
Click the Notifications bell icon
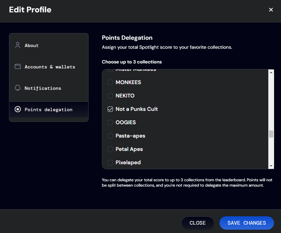pyautogui.click(x=18, y=88)
